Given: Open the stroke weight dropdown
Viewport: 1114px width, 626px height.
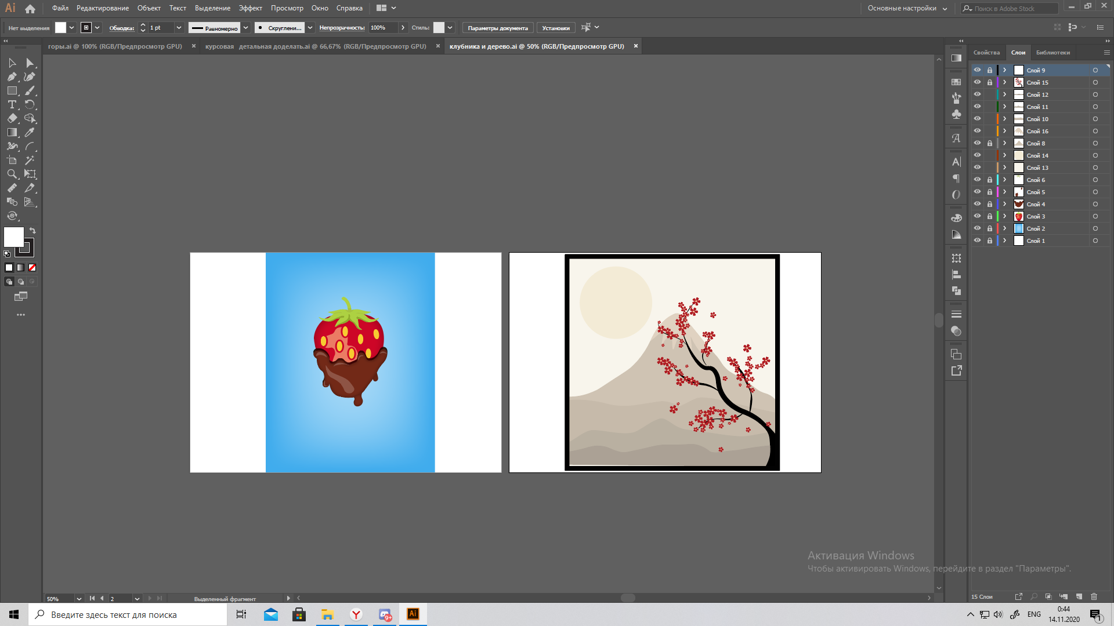Looking at the screenshot, I should [179, 28].
